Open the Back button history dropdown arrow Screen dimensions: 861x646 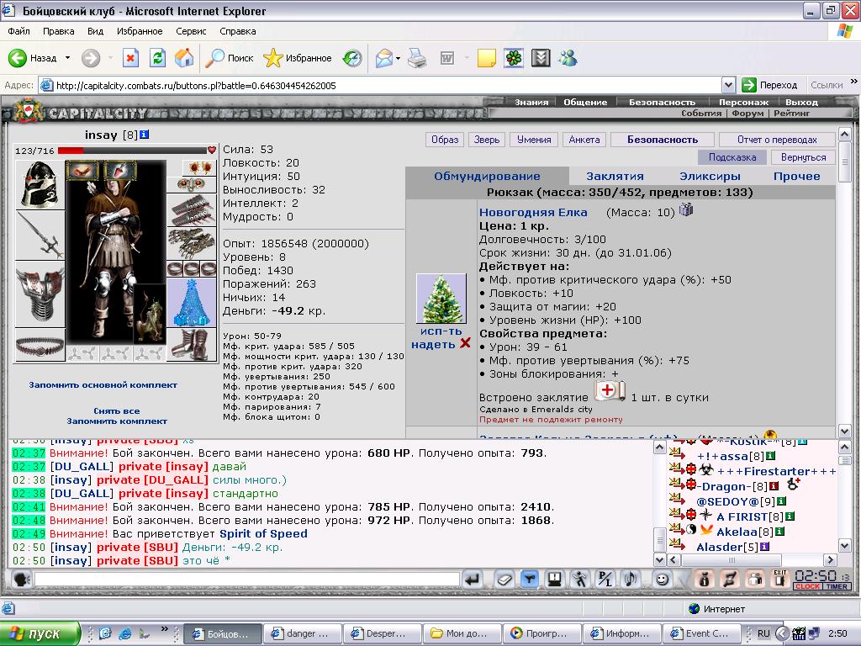(67, 58)
